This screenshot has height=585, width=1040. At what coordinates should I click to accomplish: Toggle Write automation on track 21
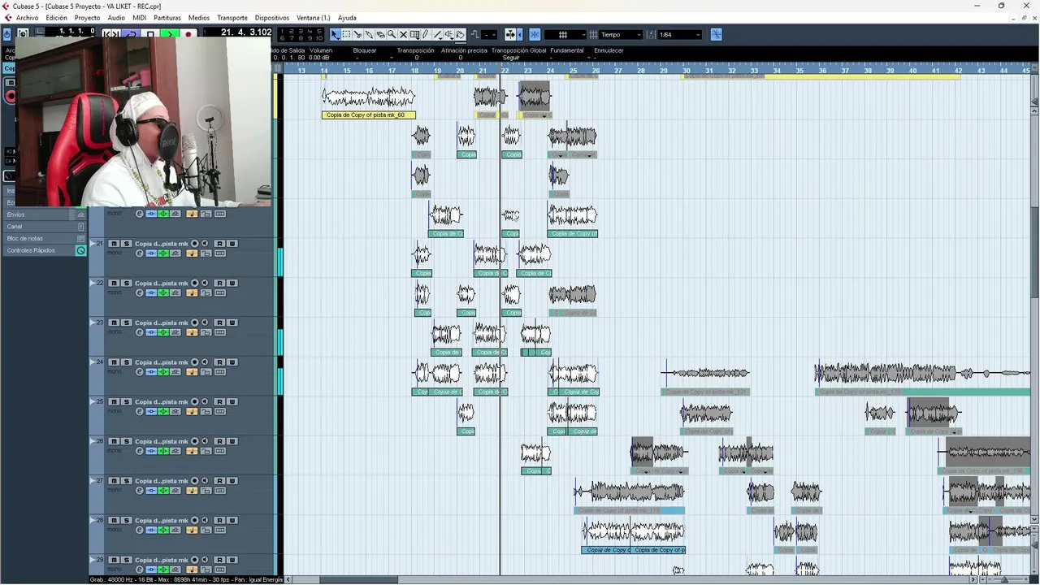(232, 243)
